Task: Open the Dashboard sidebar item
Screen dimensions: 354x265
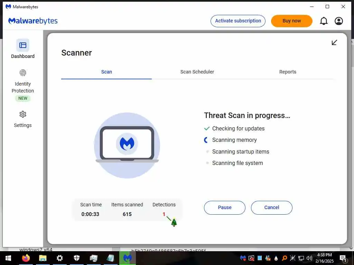Action: pyautogui.click(x=22, y=49)
